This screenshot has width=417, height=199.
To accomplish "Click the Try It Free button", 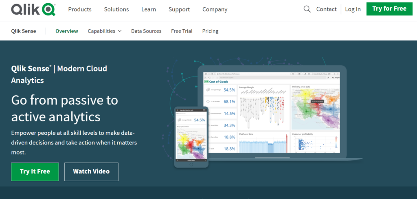I will coord(35,172).
